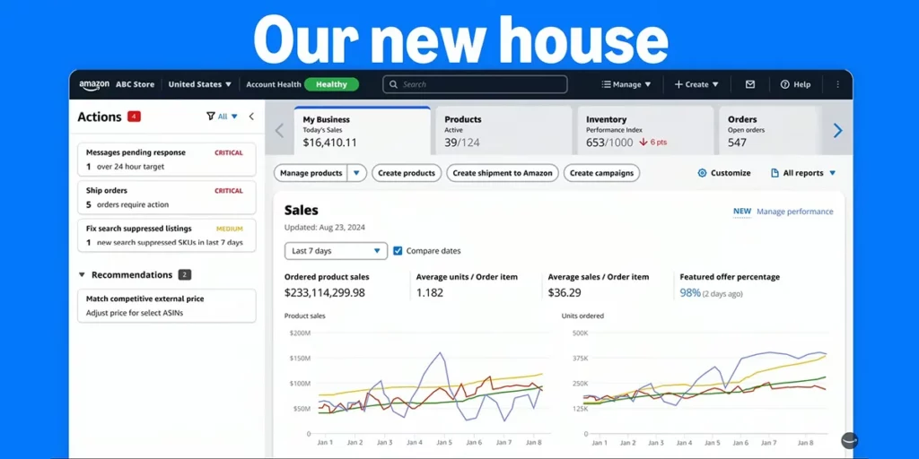Click into the Search field
919x459 pixels.
[476, 84]
